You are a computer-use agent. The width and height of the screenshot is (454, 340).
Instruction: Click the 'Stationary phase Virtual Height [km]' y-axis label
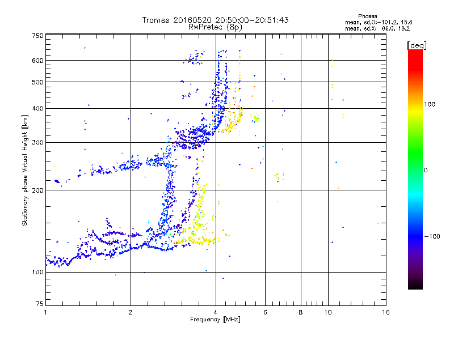tap(25, 171)
